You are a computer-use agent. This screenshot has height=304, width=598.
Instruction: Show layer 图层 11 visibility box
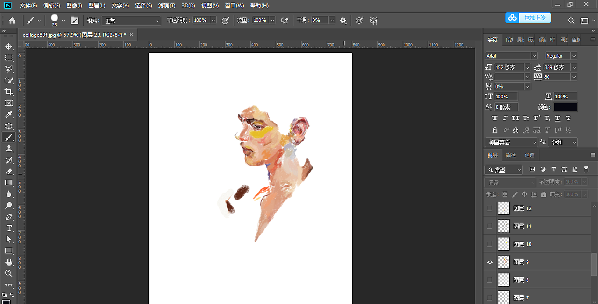tap(490, 226)
